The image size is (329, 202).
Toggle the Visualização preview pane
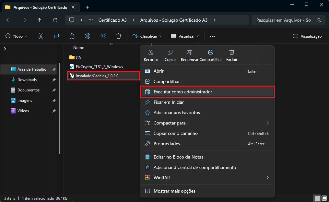(x=307, y=36)
